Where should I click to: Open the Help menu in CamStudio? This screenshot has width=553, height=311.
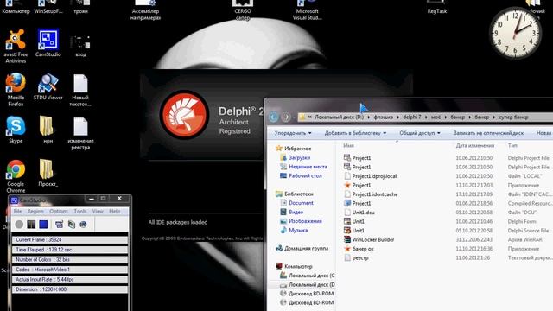[115, 211]
